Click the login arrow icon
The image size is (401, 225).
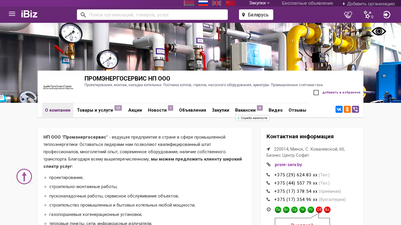pos(387,15)
